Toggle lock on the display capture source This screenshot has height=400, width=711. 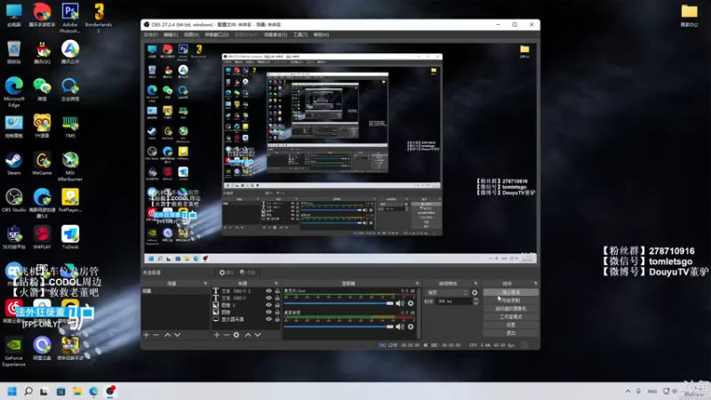click(x=277, y=319)
